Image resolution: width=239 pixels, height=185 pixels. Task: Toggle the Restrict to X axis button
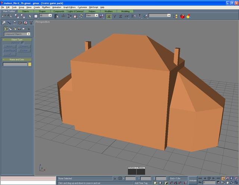[x=109, y=16]
